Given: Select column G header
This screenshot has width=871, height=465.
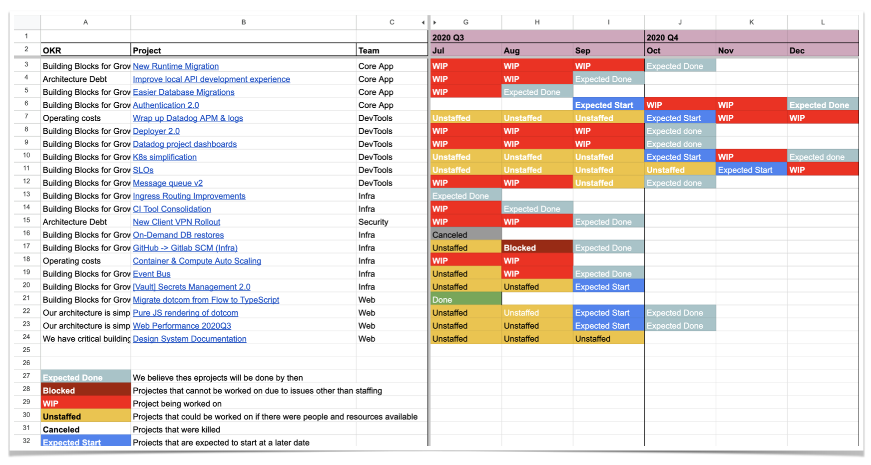Looking at the screenshot, I should click(466, 22).
